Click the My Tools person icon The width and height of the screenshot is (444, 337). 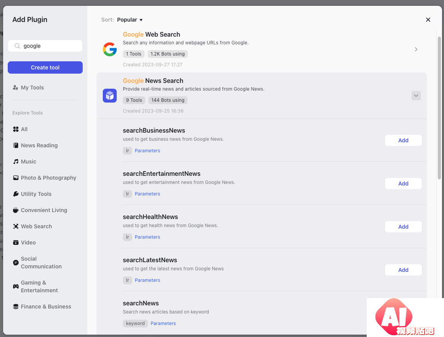point(15,88)
